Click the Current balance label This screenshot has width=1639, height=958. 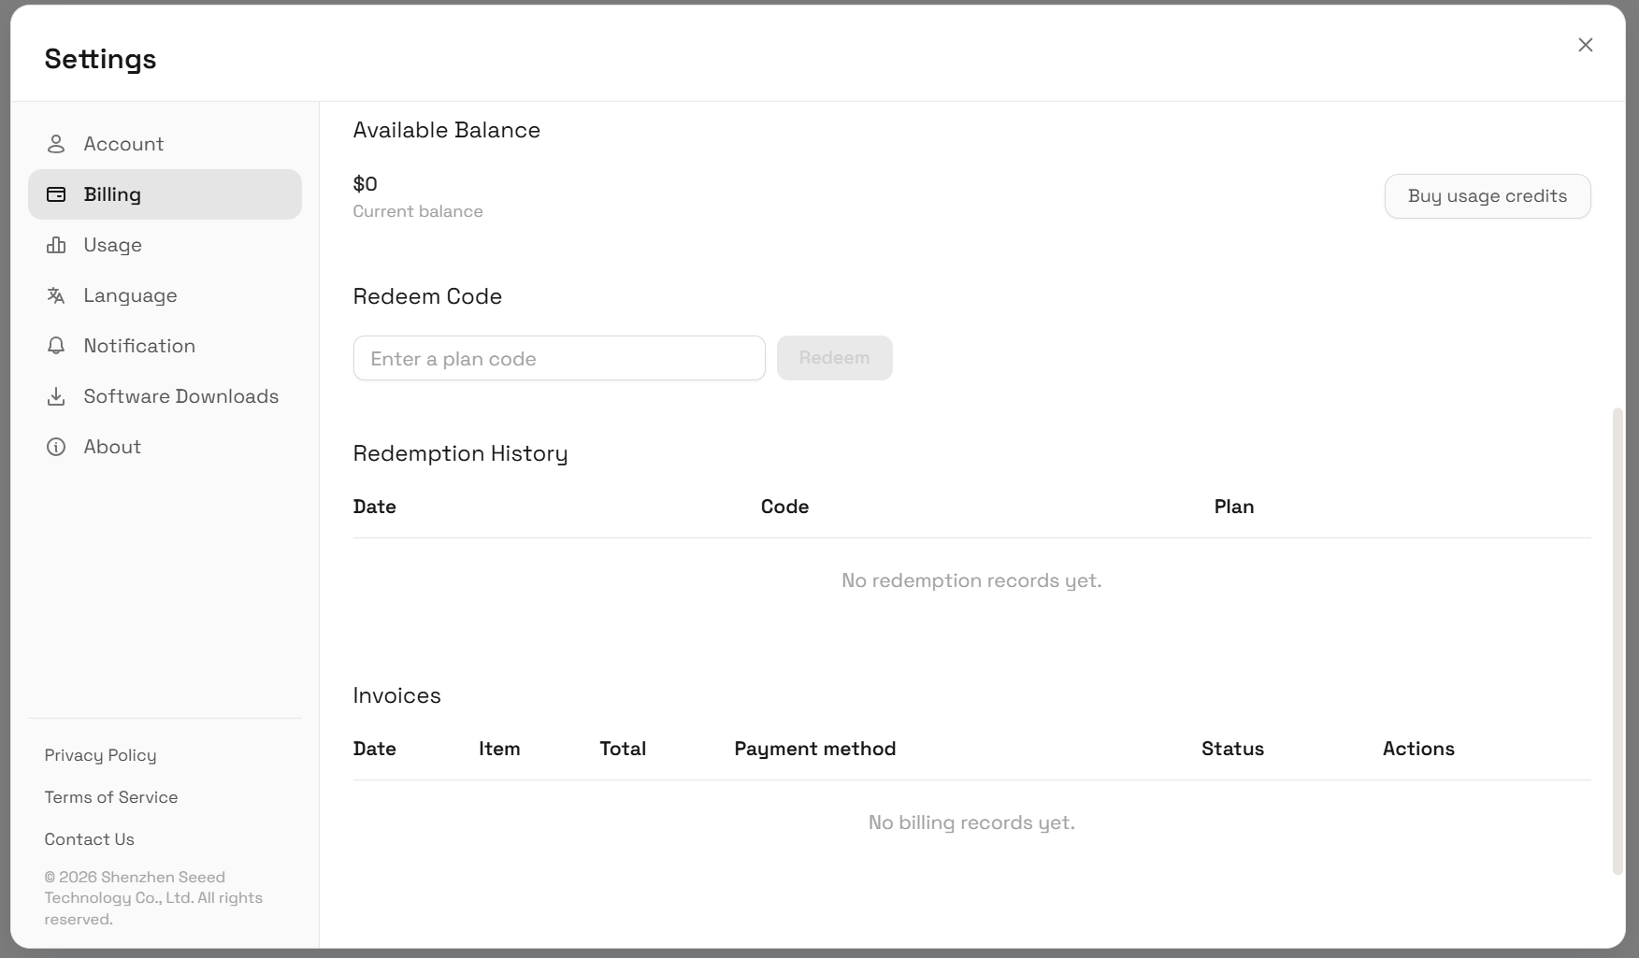418,211
